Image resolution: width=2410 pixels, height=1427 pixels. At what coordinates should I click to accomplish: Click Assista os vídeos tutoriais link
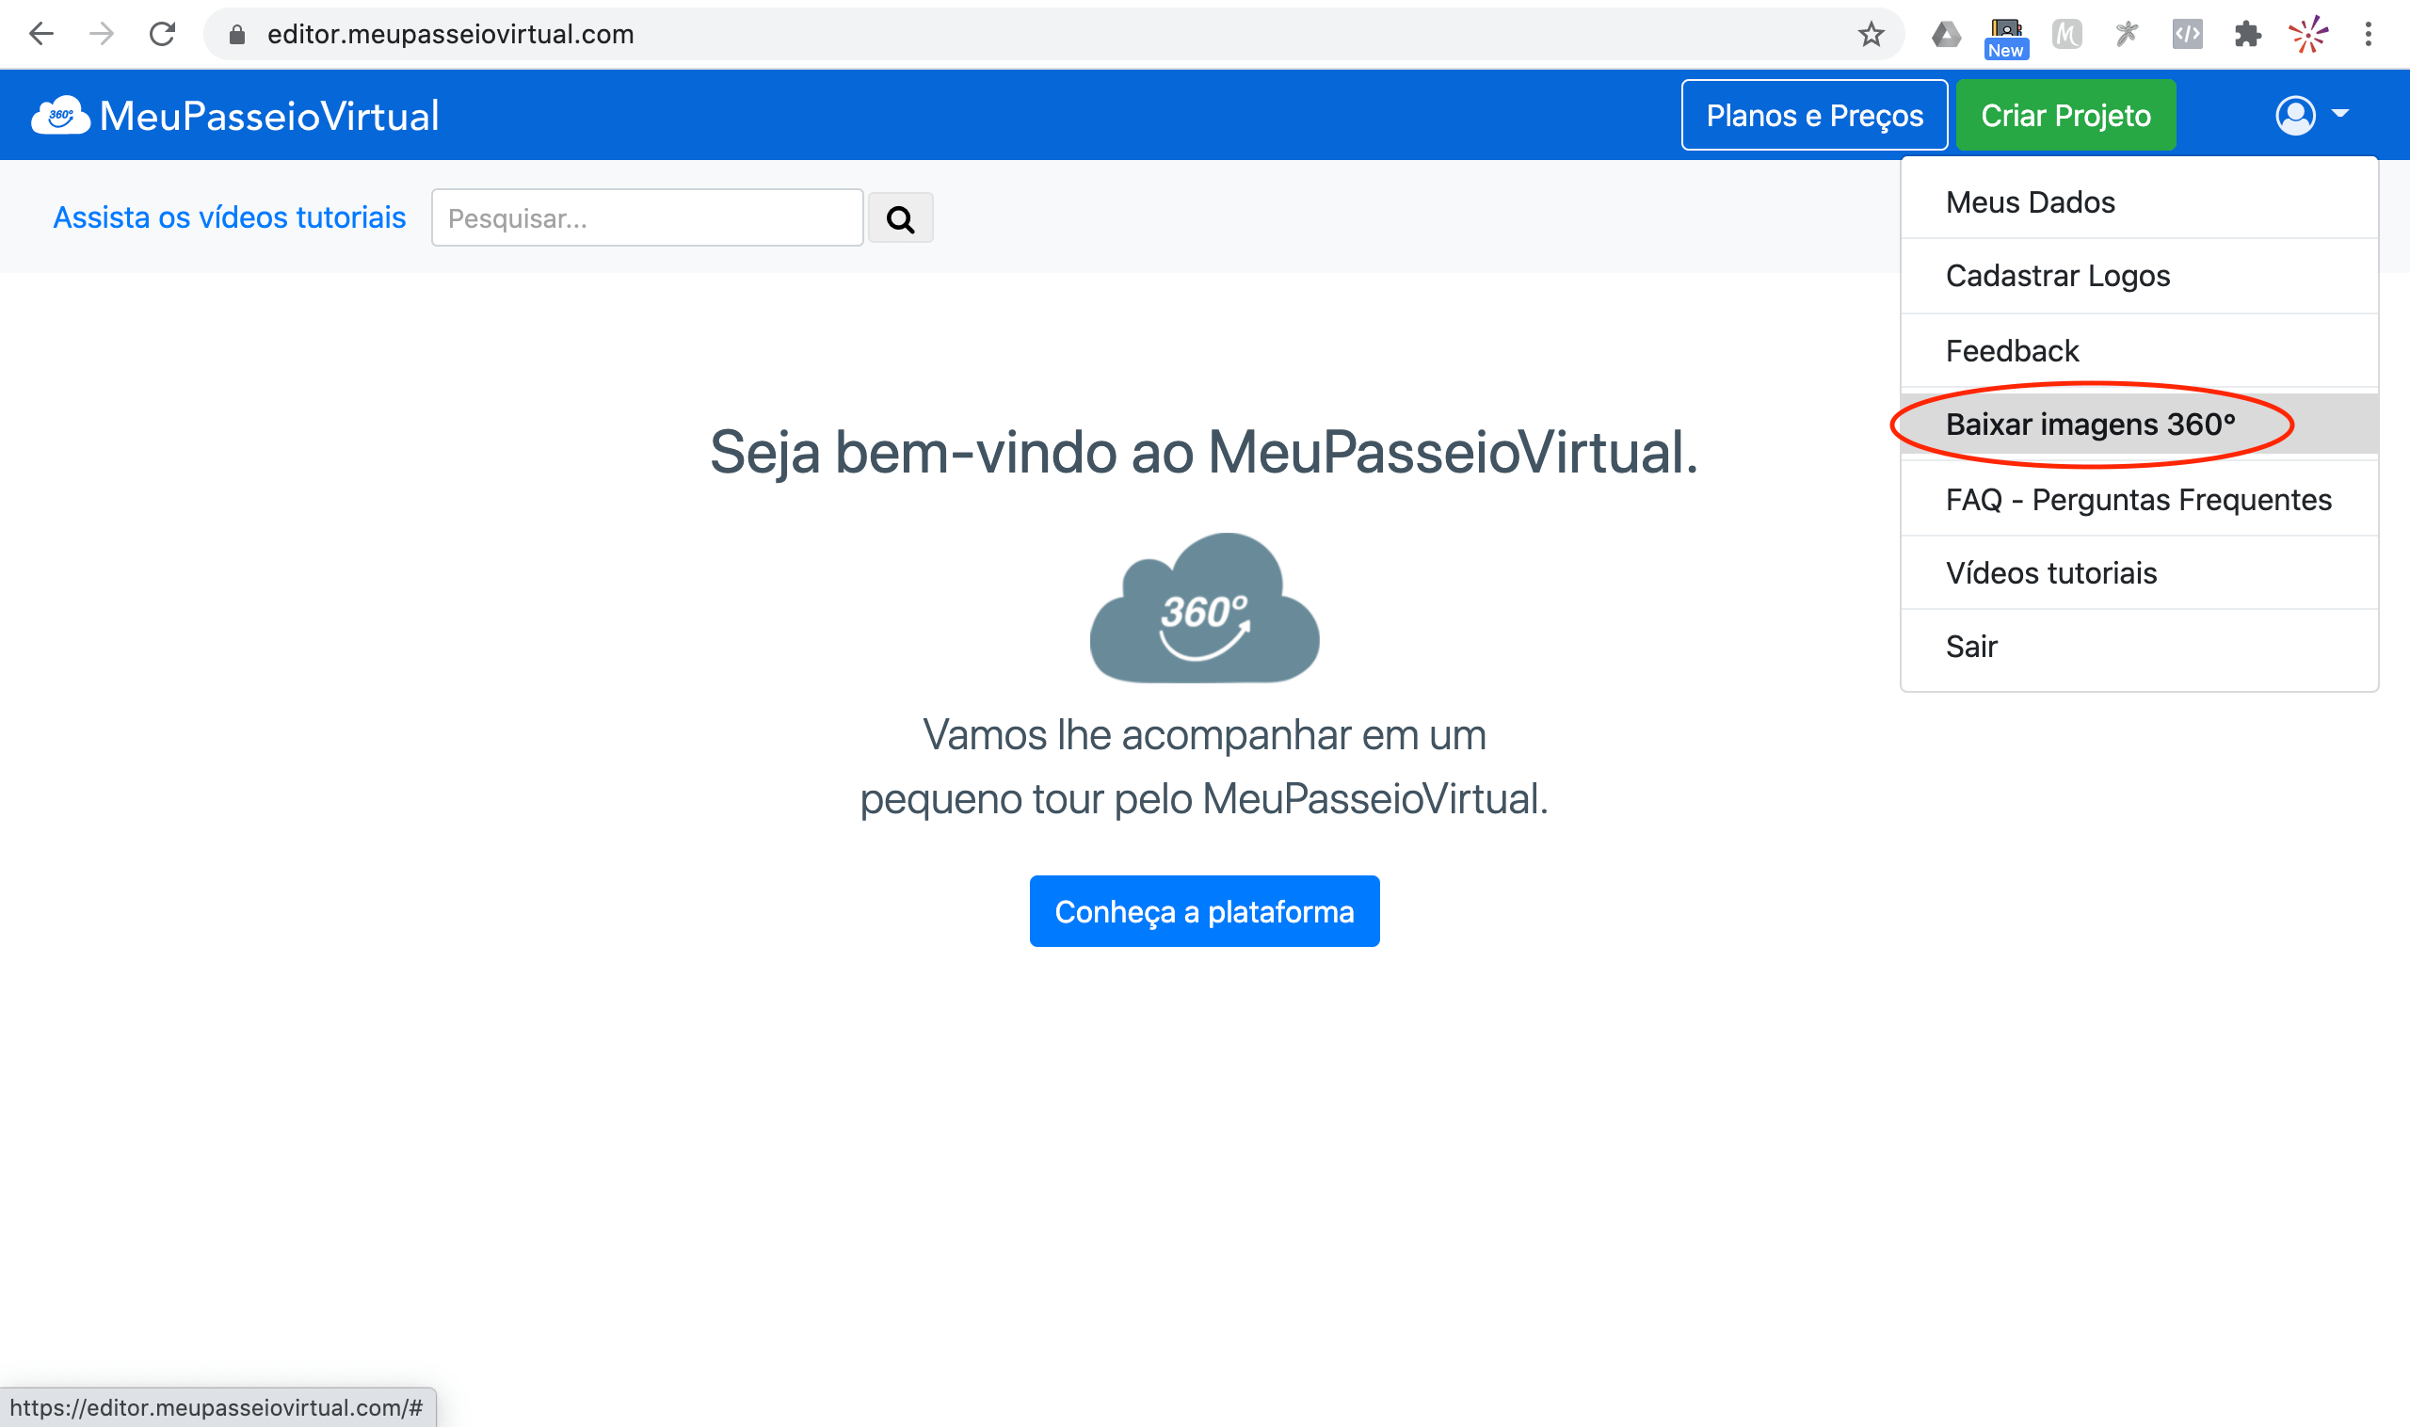(x=229, y=217)
